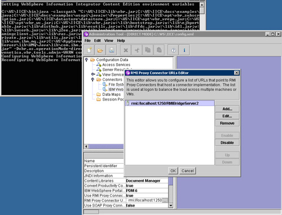Click the RMI Proxy Connector URL value field
This screenshot has width=282, height=215.
tap(144, 200)
